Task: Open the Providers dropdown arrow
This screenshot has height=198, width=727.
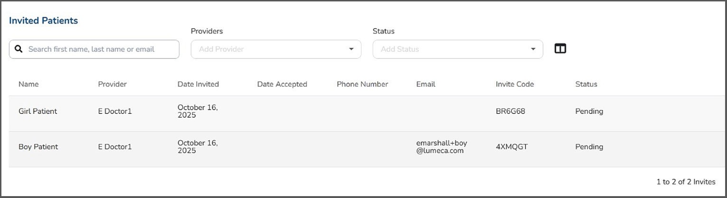Action: coord(351,49)
